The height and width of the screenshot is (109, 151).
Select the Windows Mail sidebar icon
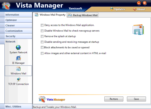click(18, 69)
